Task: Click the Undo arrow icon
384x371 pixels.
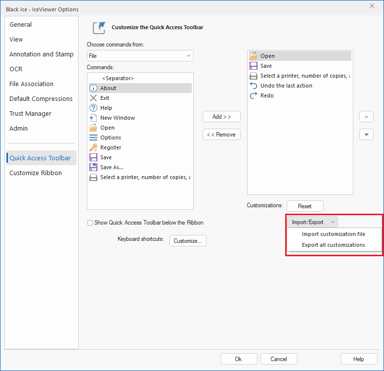Action: click(x=254, y=86)
